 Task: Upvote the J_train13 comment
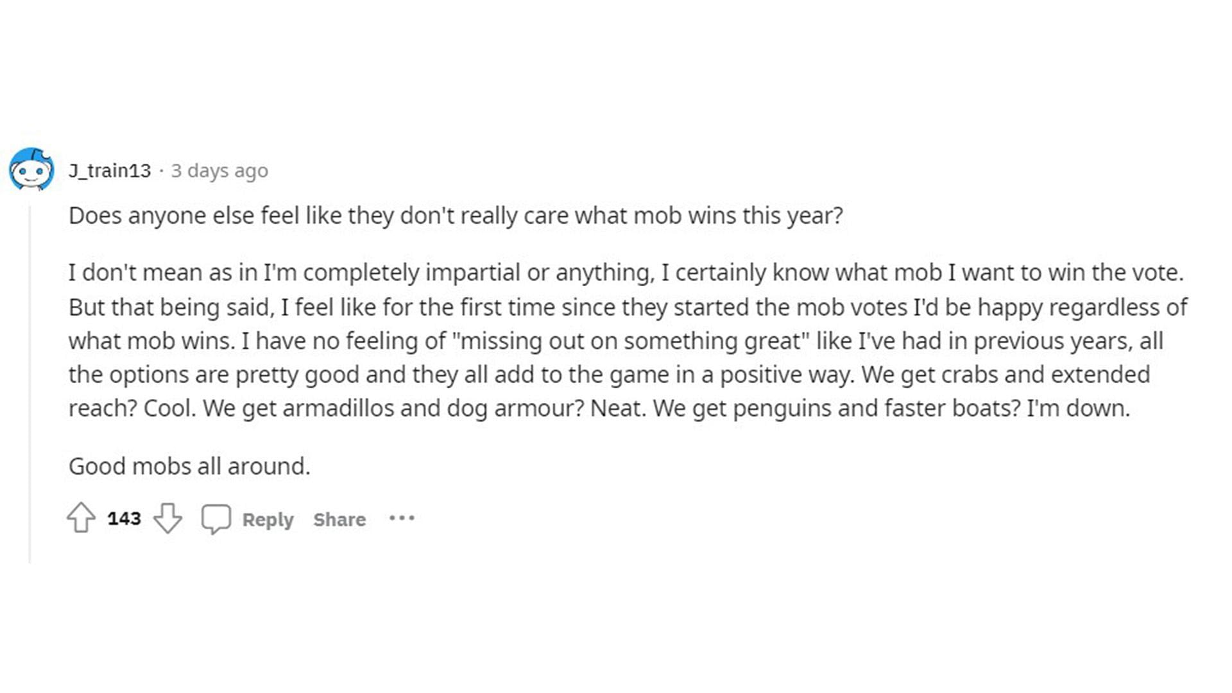[81, 518]
